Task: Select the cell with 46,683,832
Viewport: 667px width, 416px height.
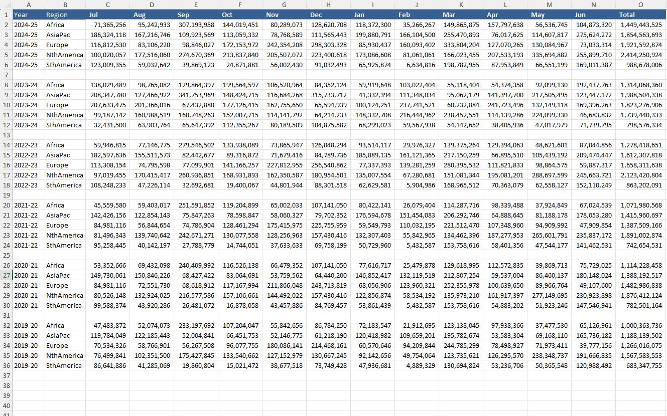Action: point(593,115)
